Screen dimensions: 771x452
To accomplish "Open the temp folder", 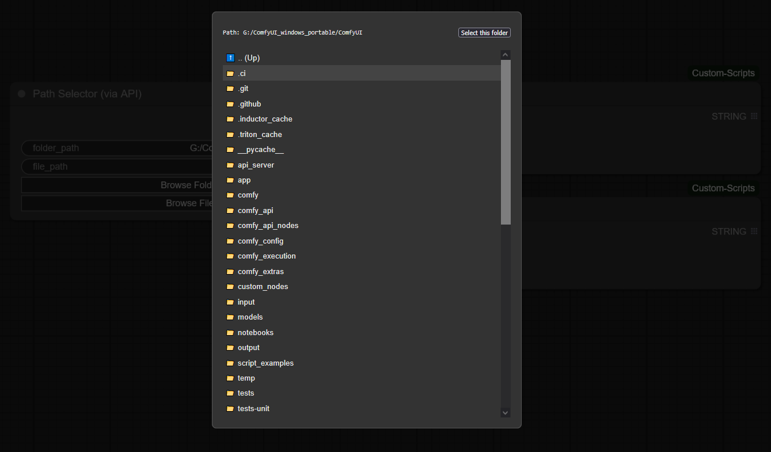I will click(x=362, y=378).
